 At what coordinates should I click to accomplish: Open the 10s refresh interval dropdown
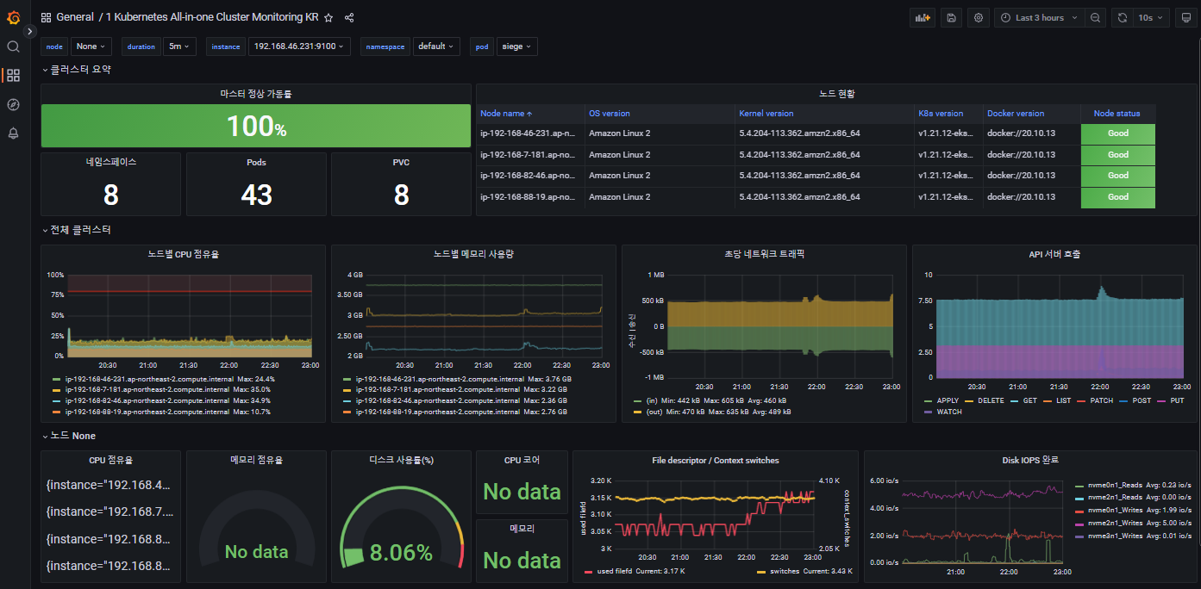[x=1151, y=17]
